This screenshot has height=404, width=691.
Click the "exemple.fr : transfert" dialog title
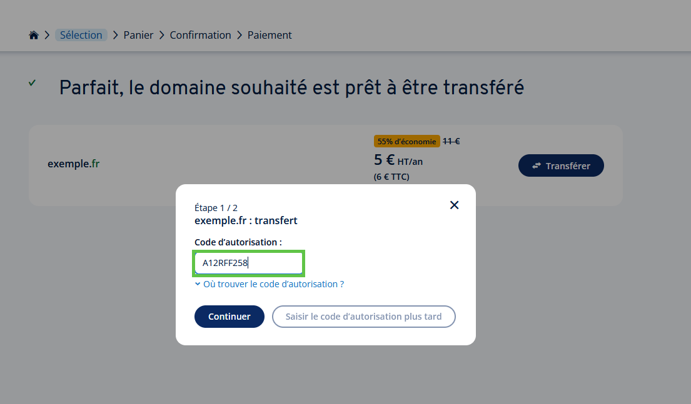click(x=246, y=220)
